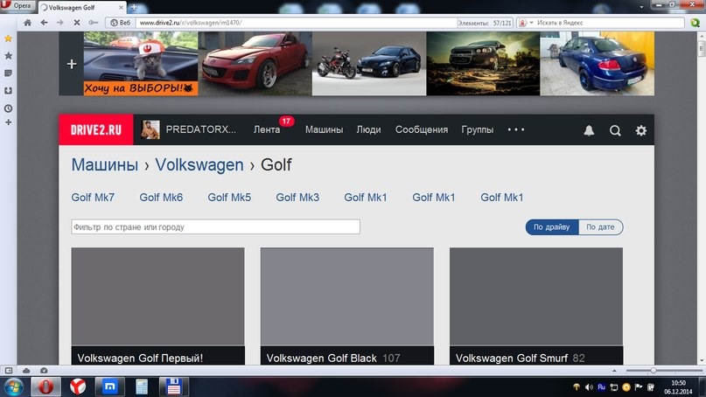706x397 pixels.
Task: Navigate back with the back arrow
Action: [x=44, y=23]
